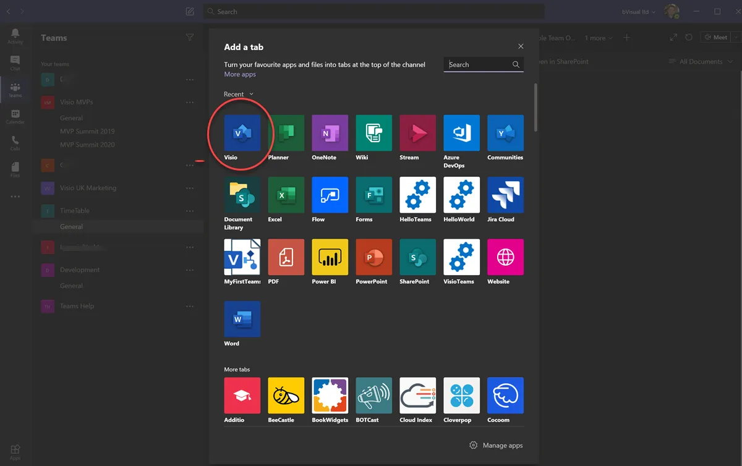Expand the Recent sort dropdown
Viewport: 742px width, 466px height.
click(239, 95)
